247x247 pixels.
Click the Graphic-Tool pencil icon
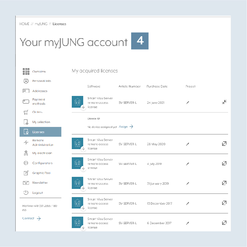click(26, 173)
